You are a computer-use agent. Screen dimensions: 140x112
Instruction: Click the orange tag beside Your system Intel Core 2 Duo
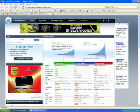(57, 84)
